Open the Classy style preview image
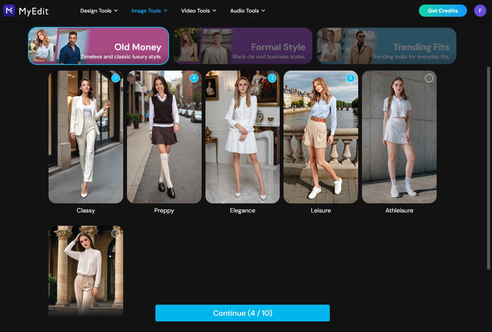The width and height of the screenshot is (492, 332). 85,137
